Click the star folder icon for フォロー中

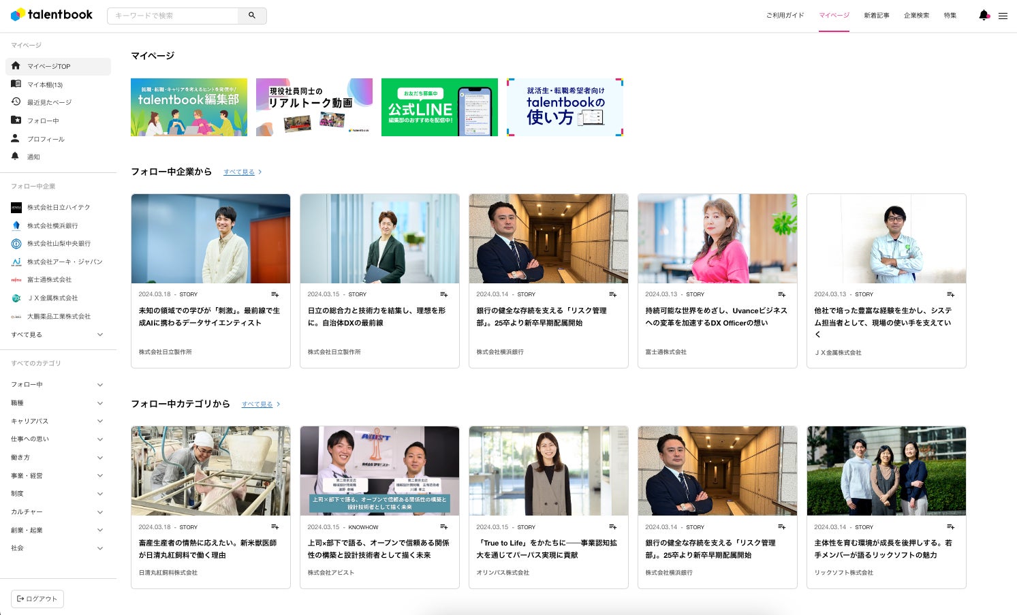(16, 121)
